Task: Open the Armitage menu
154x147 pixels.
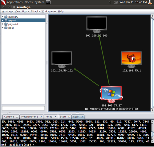Action: [8, 11]
